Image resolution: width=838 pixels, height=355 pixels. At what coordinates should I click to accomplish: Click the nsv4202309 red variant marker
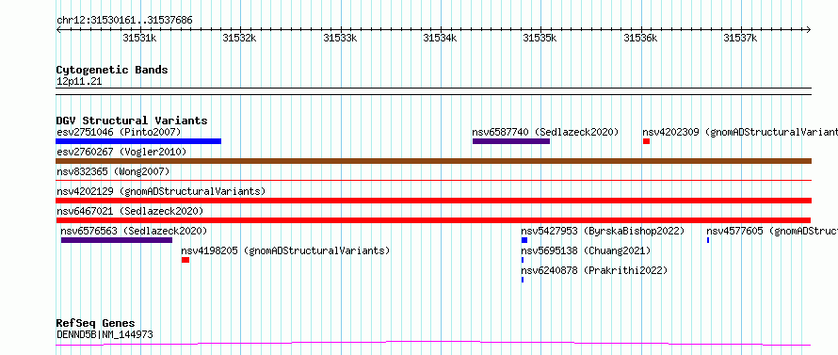click(646, 141)
